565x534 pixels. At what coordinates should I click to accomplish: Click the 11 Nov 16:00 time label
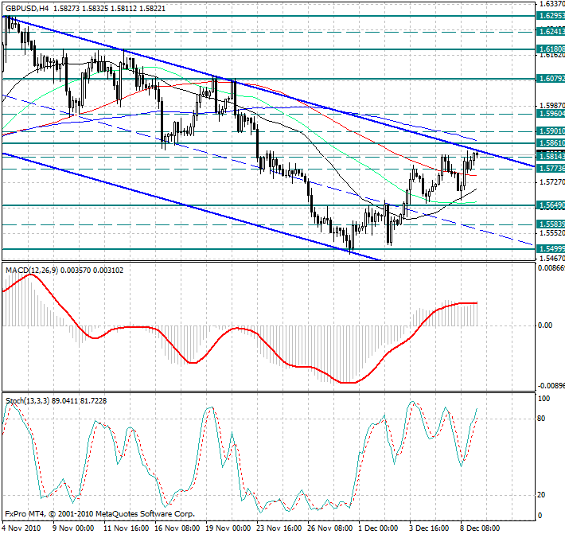[126, 528]
